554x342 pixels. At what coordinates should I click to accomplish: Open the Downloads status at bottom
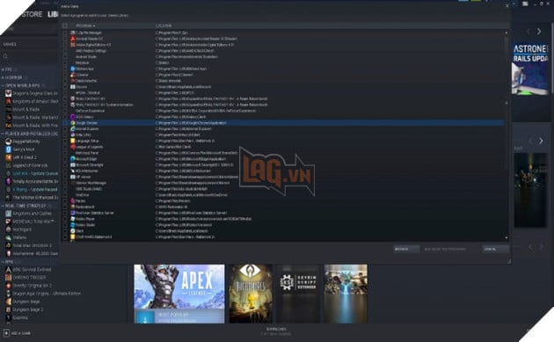pyautogui.click(x=276, y=331)
